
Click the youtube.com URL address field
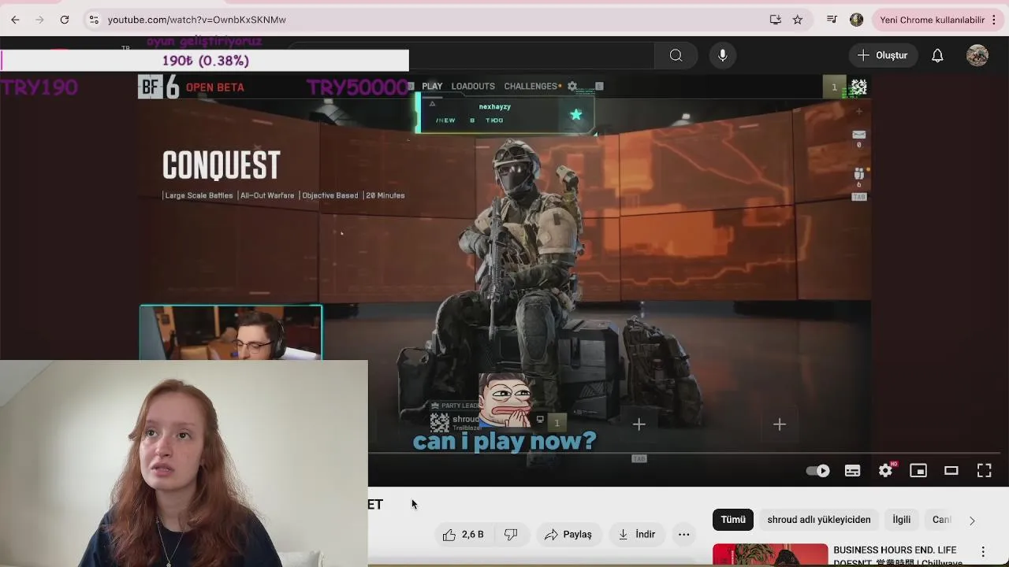click(197, 20)
